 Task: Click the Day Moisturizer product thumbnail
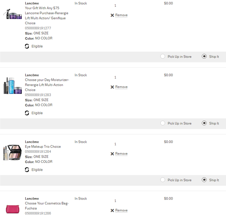(x=12, y=86)
